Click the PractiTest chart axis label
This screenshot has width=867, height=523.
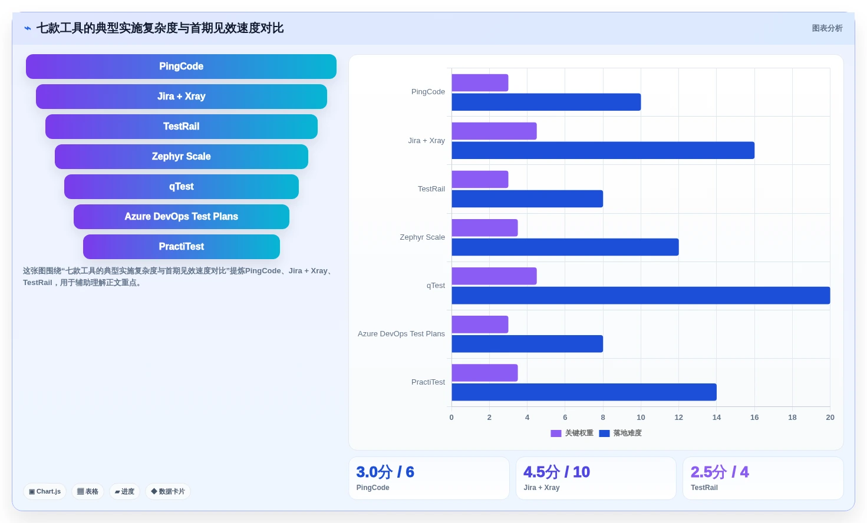click(428, 382)
